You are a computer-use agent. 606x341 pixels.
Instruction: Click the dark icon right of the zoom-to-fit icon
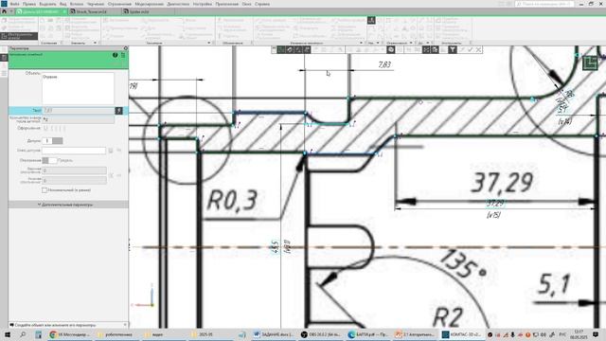coord(435,49)
